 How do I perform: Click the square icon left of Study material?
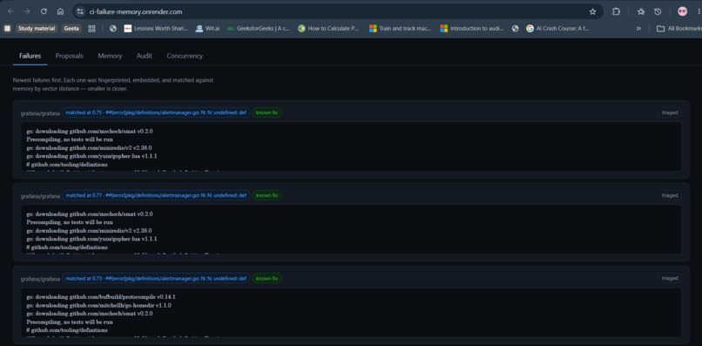click(7, 28)
